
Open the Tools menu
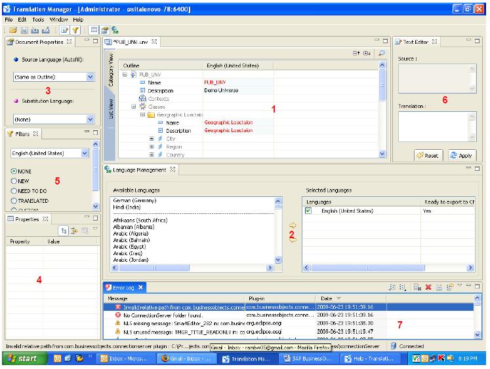(x=38, y=20)
